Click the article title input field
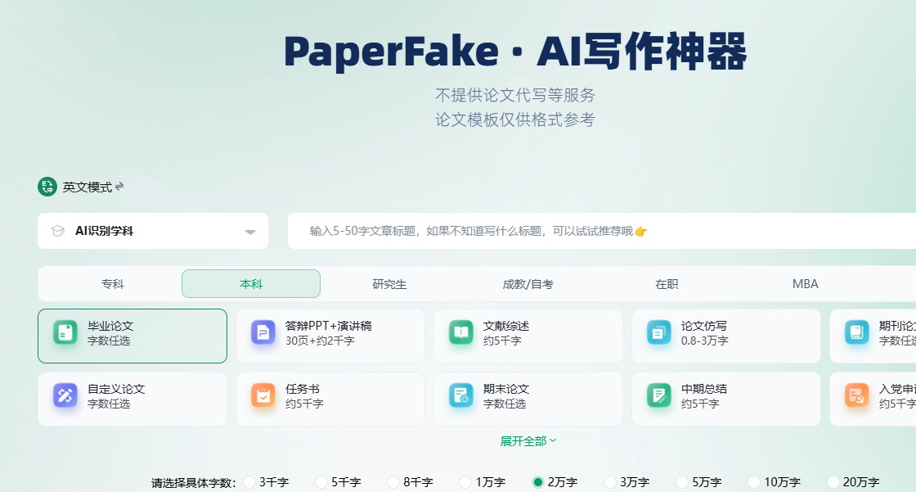This screenshot has height=492, width=916. [x=602, y=231]
